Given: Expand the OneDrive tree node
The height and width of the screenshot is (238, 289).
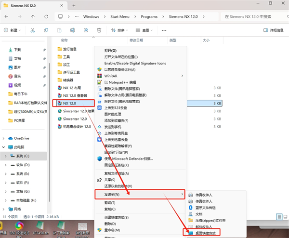Looking at the screenshot, I should coord(4,138).
